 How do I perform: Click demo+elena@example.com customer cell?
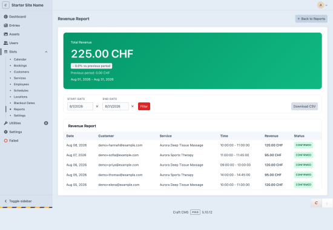click(119, 185)
